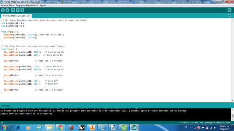
Task: Open network signal tray icon
Action: pos(211,128)
